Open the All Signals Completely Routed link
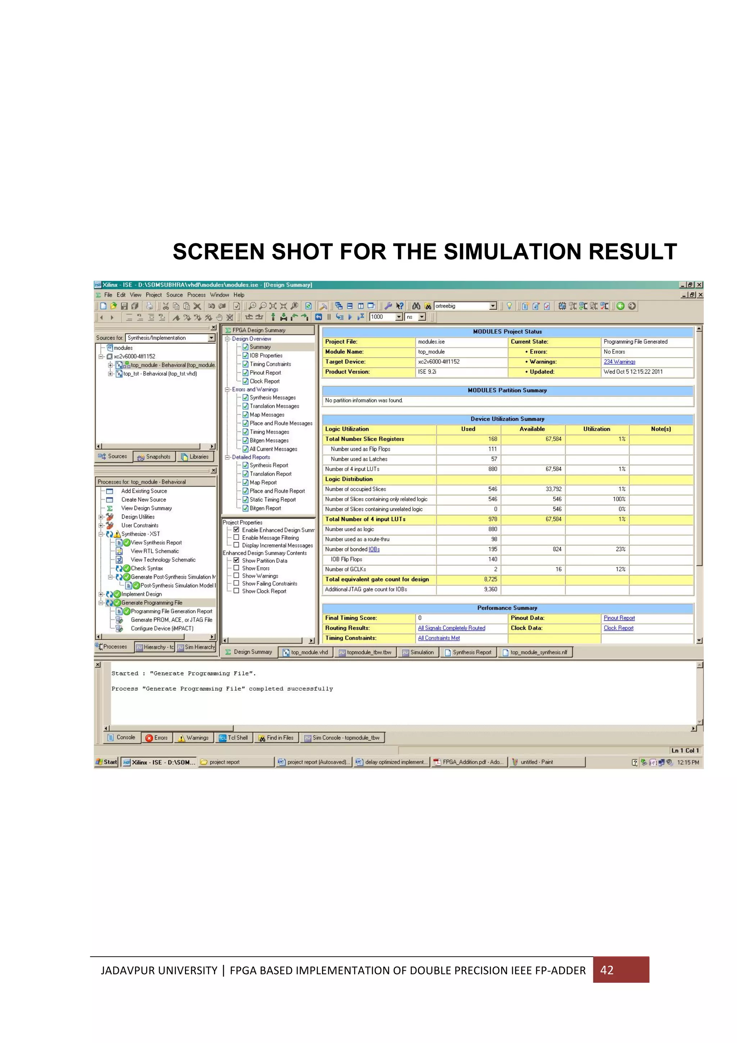The image size is (737, 1043). (x=451, y=628)
